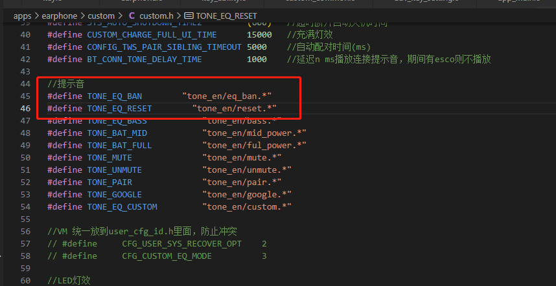Click the TONE_BAT_MID macro name
This screenshot has height=286, width=556.
117,133
